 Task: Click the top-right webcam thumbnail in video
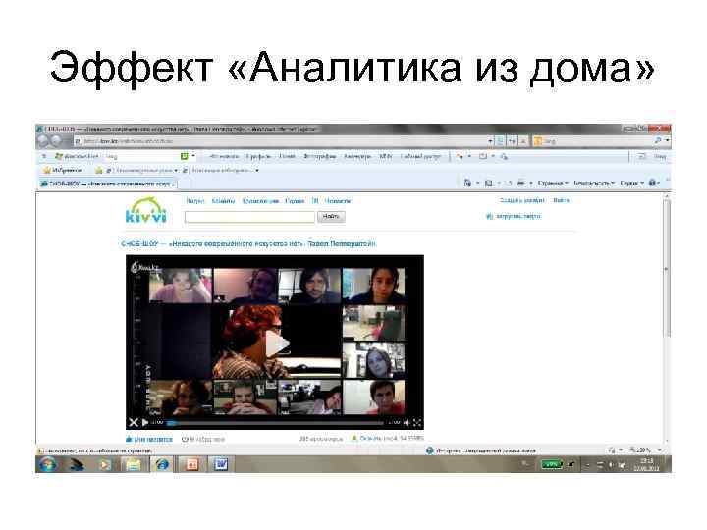(x=373, y=285)
